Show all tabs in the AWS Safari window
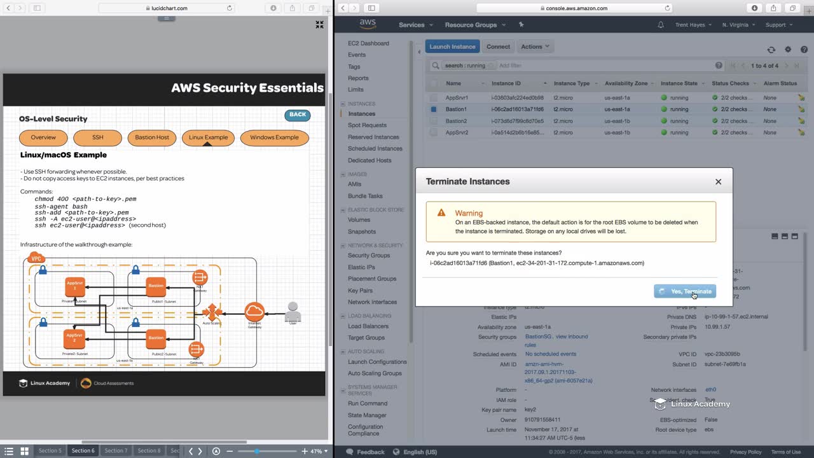Image resolution: width=814 pixels, height=458 pixels. [x=792, y=8]
